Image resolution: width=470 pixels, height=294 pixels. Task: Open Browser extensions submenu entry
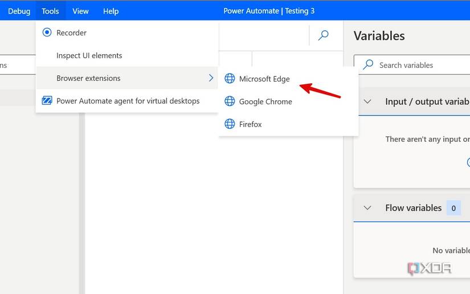click(127, 78)
